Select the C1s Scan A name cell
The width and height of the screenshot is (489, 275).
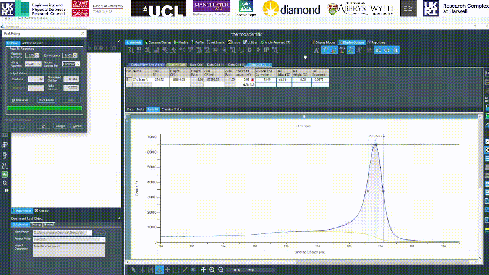[x=142, y=80]
